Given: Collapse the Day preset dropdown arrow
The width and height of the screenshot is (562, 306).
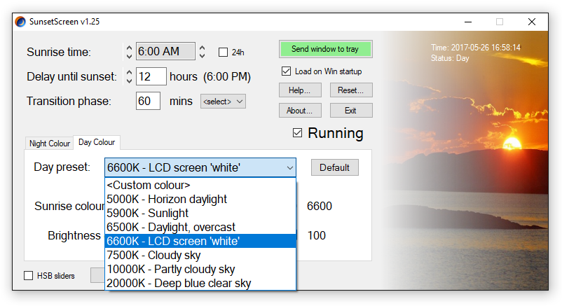Looking at the screenshot, I should click(x=289, y=167).
